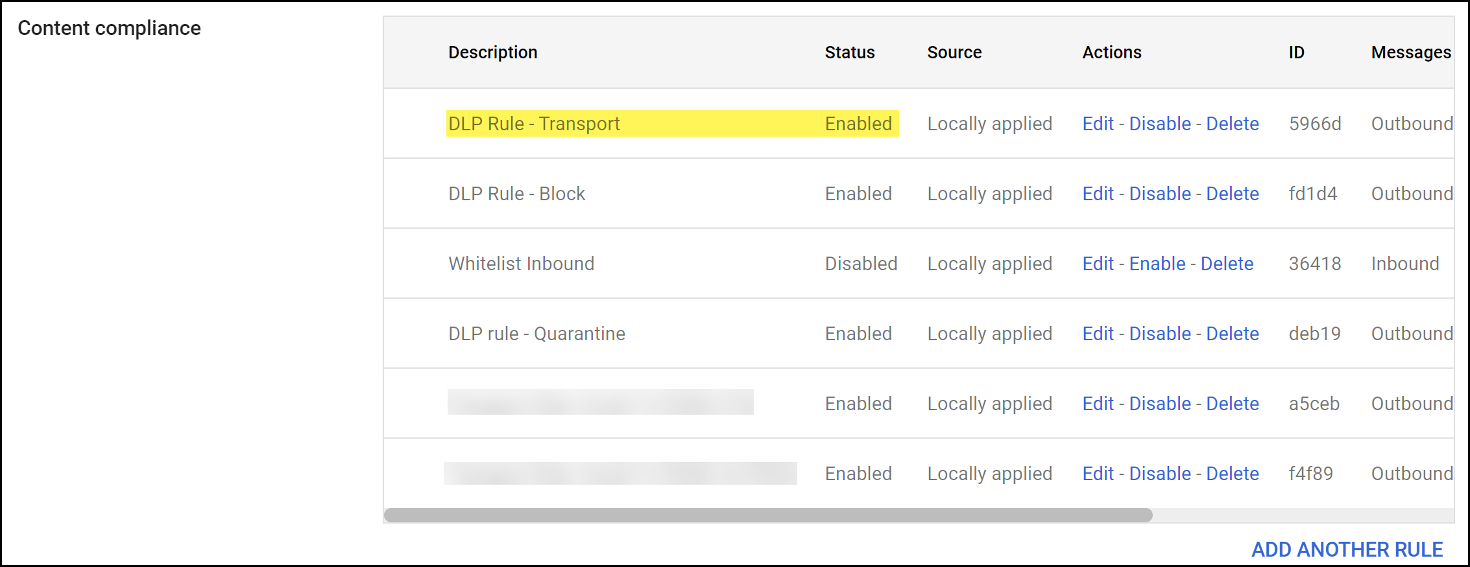Enable the Whitelist Inbound rule
The image size is (1470, 567).
(1157, 264)
